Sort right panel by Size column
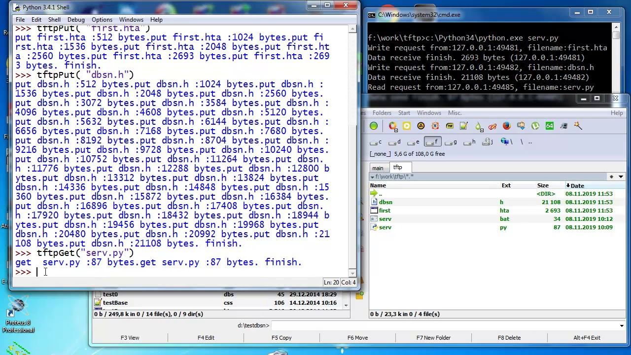 click(x=550, y=185)
